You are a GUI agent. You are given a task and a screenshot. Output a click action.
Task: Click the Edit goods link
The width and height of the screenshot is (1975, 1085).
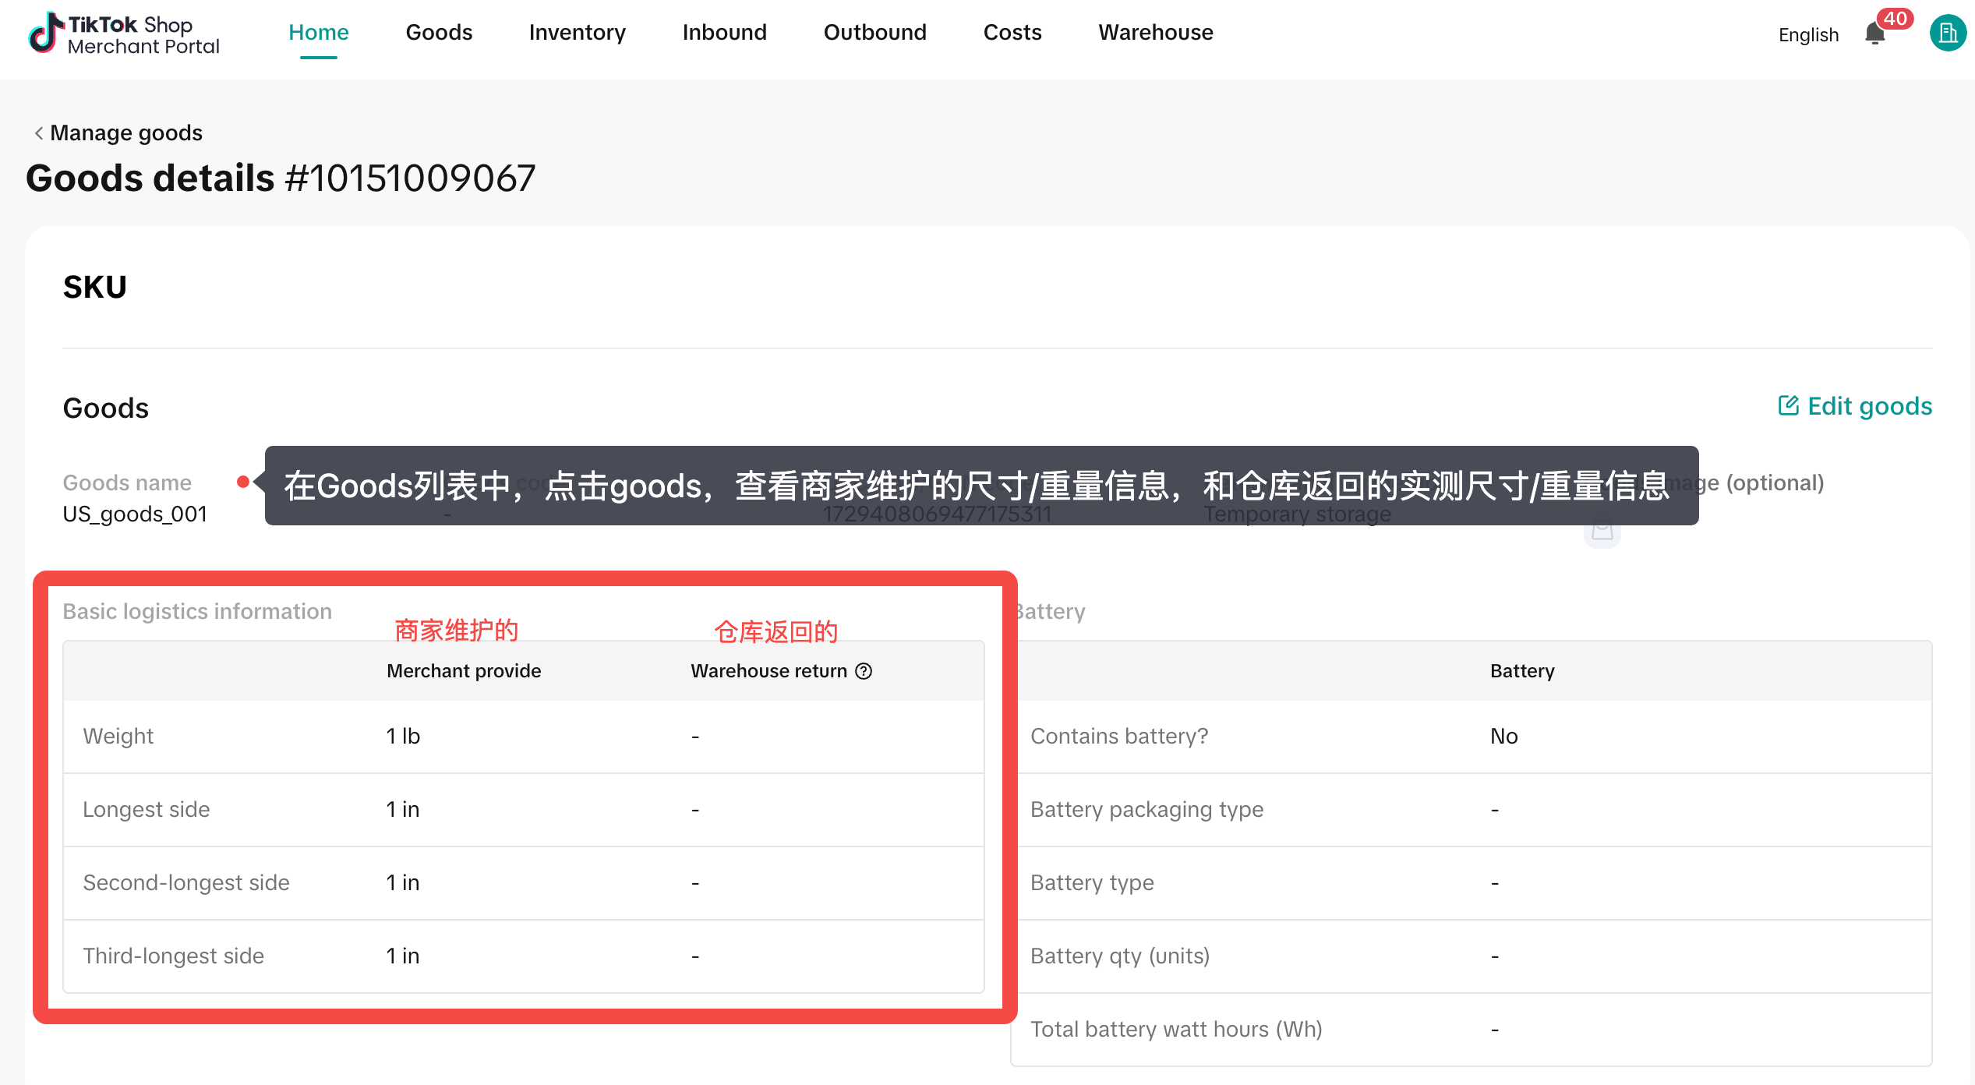coord(1869,406)
